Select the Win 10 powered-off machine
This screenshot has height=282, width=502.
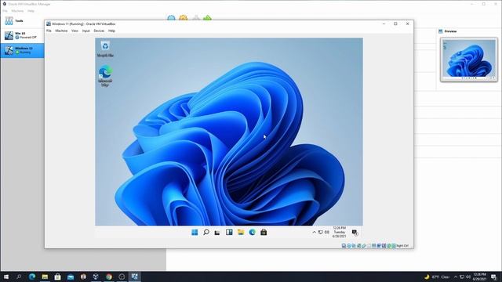point(22,35)
